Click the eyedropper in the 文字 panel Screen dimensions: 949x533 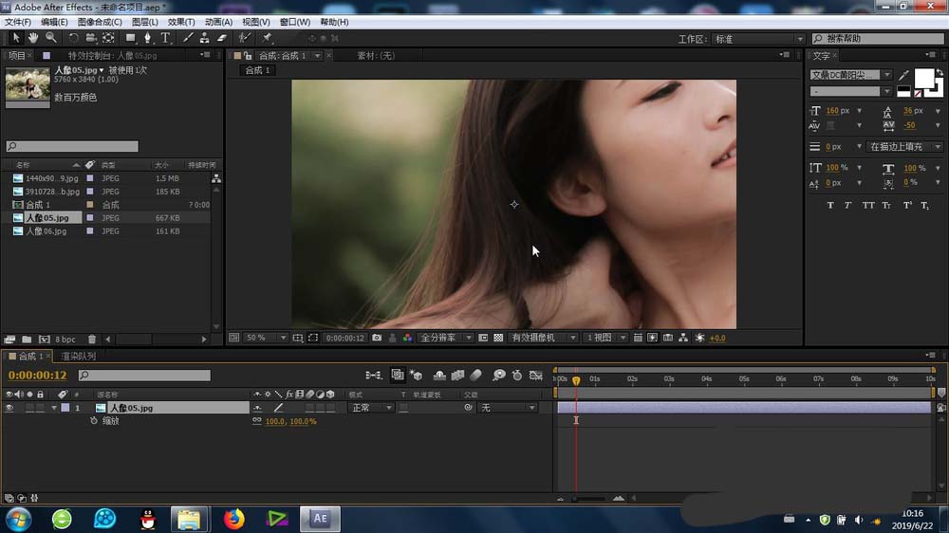pos(903,75)
